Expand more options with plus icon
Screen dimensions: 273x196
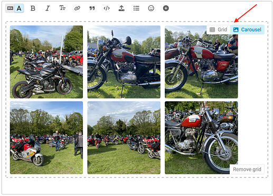point(166,8)
